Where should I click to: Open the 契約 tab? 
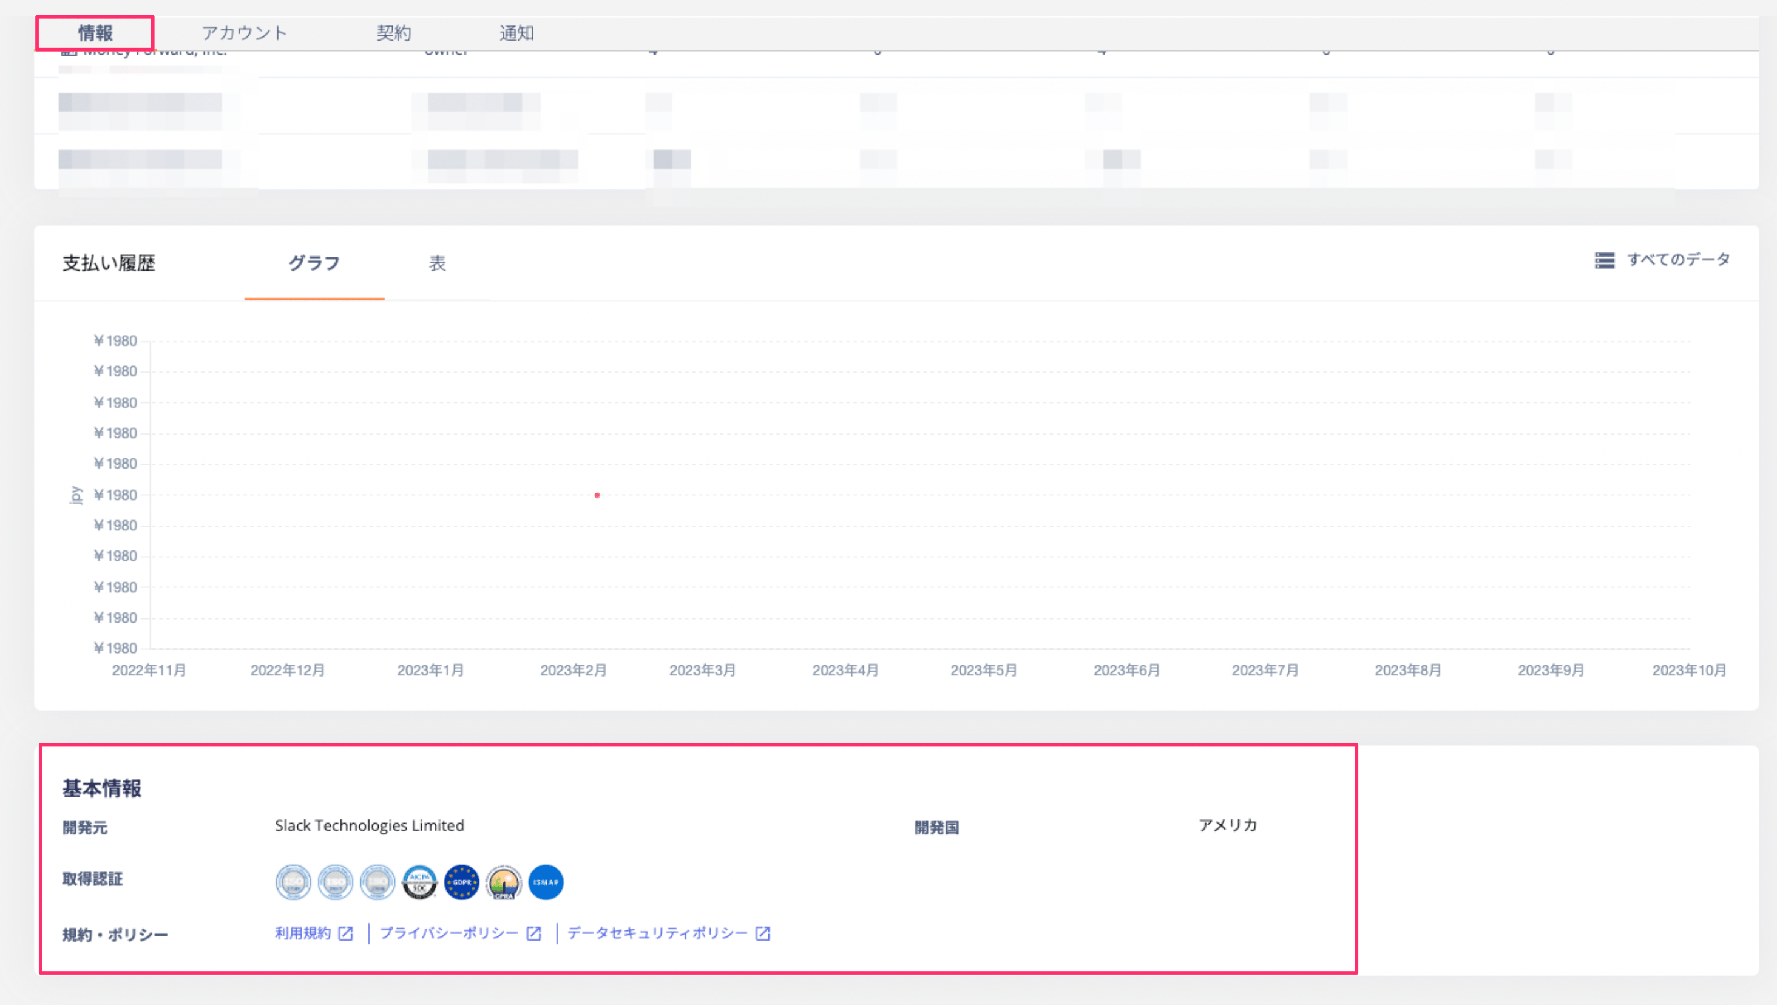coord(394,33)
